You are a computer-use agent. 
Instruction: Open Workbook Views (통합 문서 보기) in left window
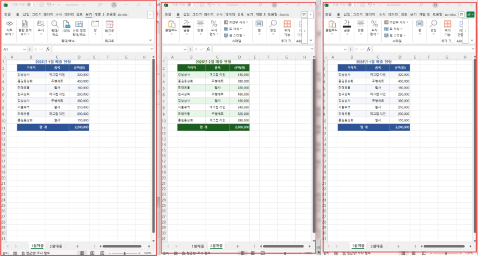(25, 28)
